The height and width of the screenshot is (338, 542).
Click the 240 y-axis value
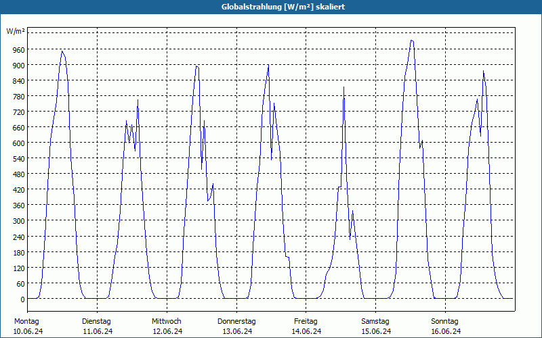click(18, 238)
